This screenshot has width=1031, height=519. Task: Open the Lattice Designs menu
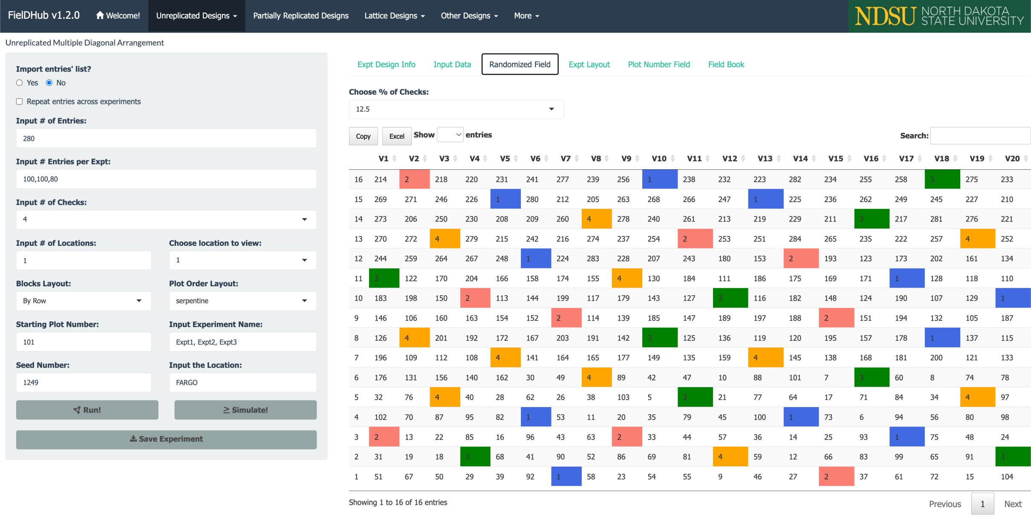[394, 16]
